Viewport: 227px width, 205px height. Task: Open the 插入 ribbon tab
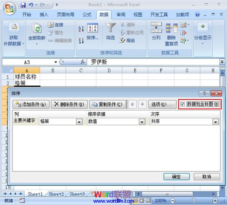(x=44, y=15)
